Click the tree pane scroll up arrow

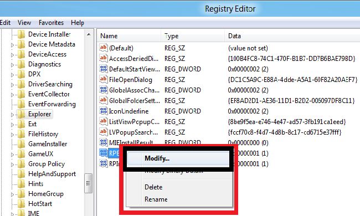(x=89, y=35)
